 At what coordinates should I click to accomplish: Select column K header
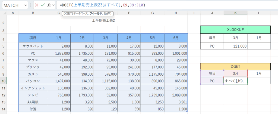(x=235, y=13)
